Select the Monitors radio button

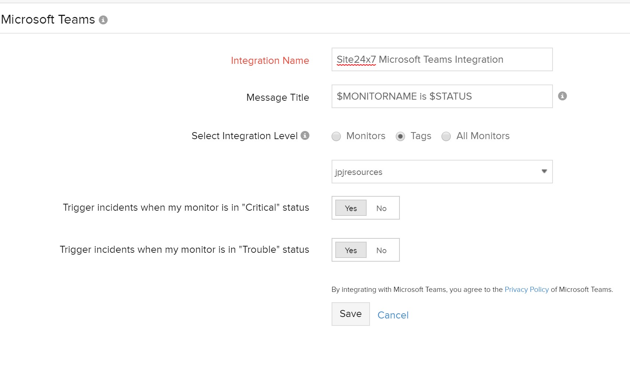point(336,137)
